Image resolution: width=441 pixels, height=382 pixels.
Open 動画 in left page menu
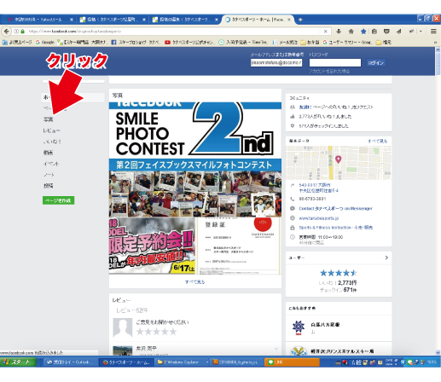(48, 153)
